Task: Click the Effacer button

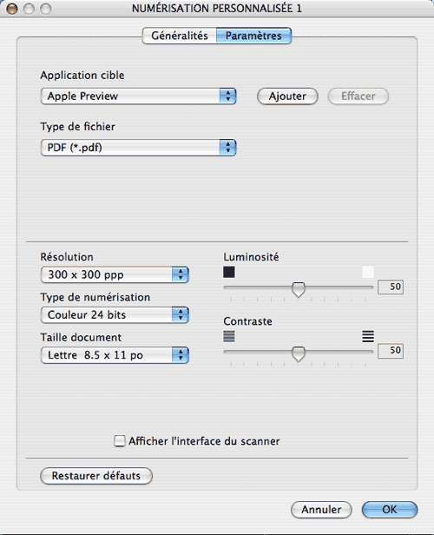Action: pos(358,96)
